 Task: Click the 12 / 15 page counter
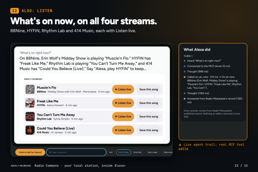(241, 166)
